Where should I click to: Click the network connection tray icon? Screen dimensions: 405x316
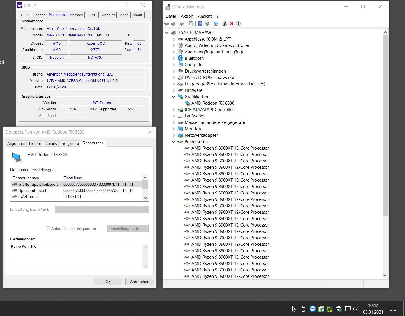coord(347,309)
